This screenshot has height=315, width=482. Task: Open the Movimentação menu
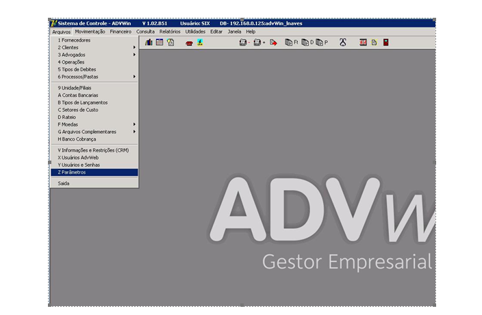pos(90,31)
